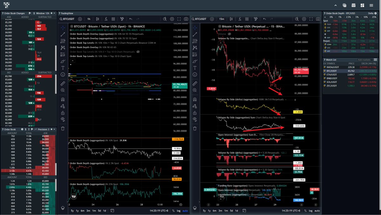Toggle lock all drawings in left chart
This screenshot has height=215, width=381.
tap(63, 113)
